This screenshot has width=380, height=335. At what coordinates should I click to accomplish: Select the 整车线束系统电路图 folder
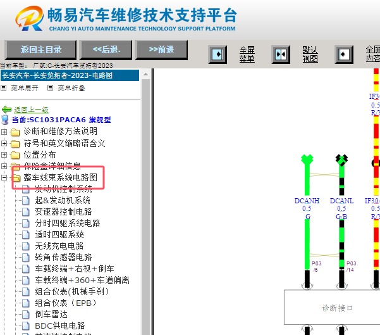tap(60, 177)
